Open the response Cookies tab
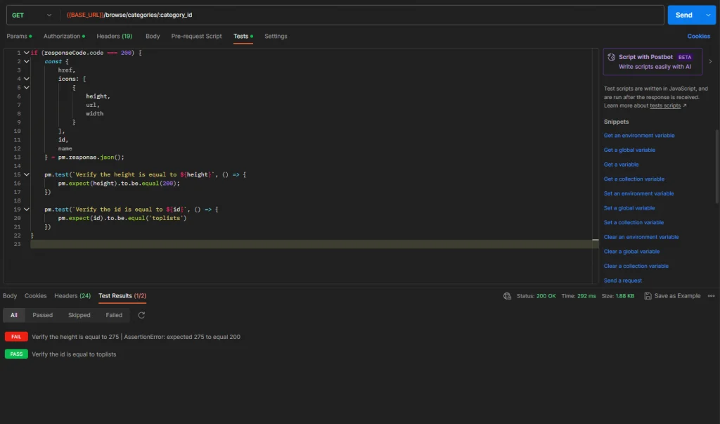Image resolution: width=720 pixels, height=424 pixels. pos(35,296)
